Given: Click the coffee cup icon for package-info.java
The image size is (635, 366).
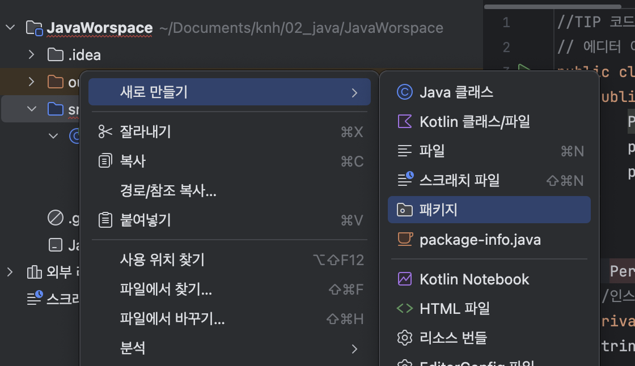Looking at the screenshot, I should point(405,239).
